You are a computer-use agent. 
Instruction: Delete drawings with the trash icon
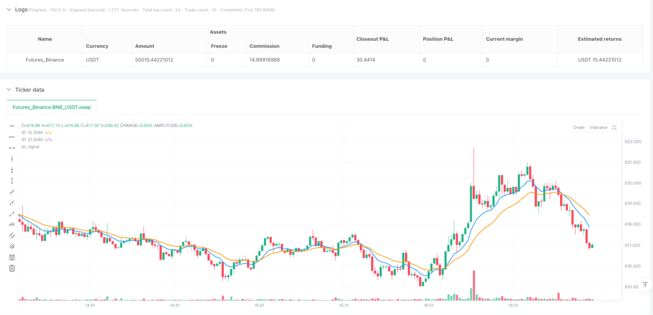point(12,268)
